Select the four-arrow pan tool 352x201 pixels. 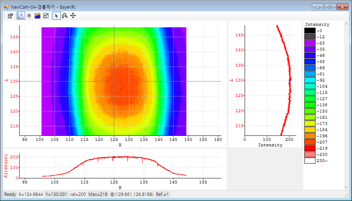(x=73, y=16)
